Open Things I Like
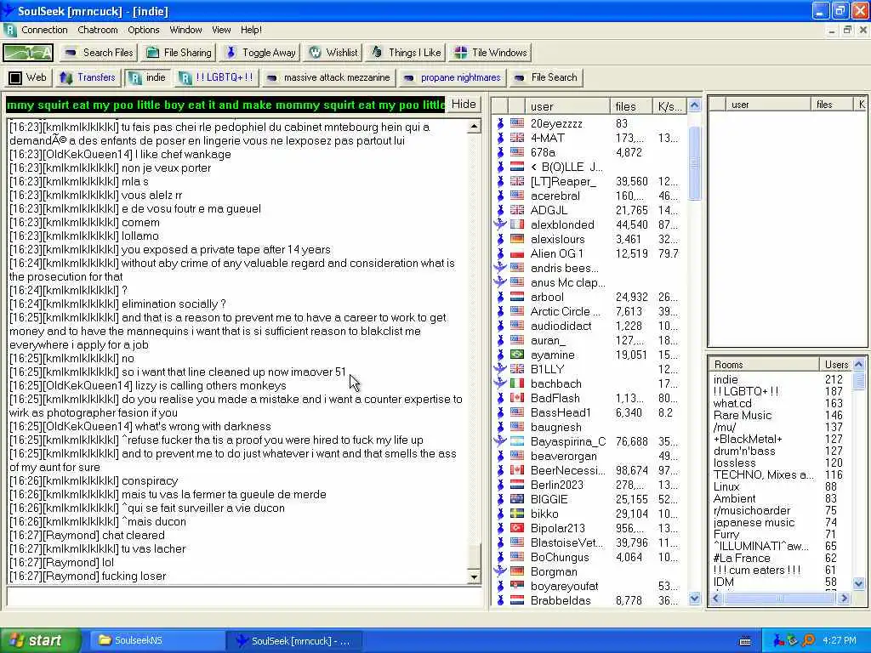This screenshot has height=653, width=871. pos(406,53)
